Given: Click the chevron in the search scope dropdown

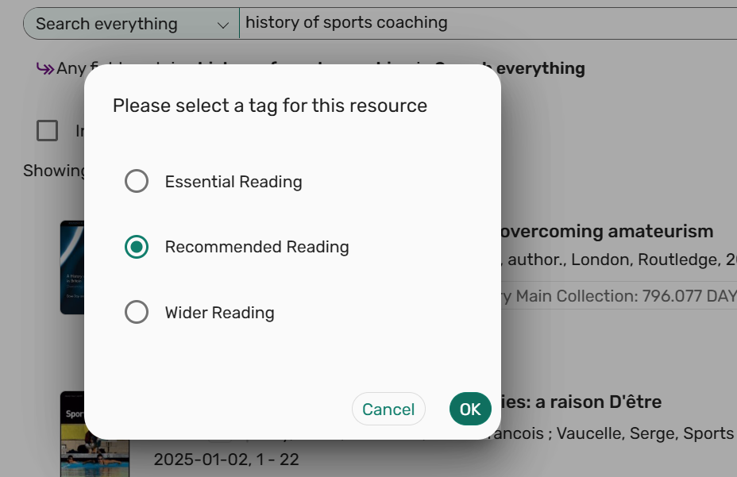Looking at the screenshot, I should pos(223,25).
